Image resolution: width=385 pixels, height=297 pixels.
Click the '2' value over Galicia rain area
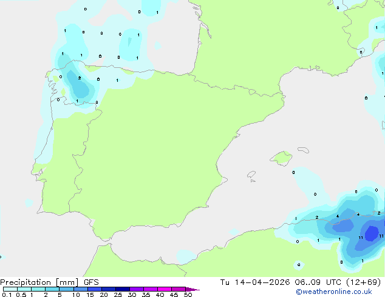80,78
